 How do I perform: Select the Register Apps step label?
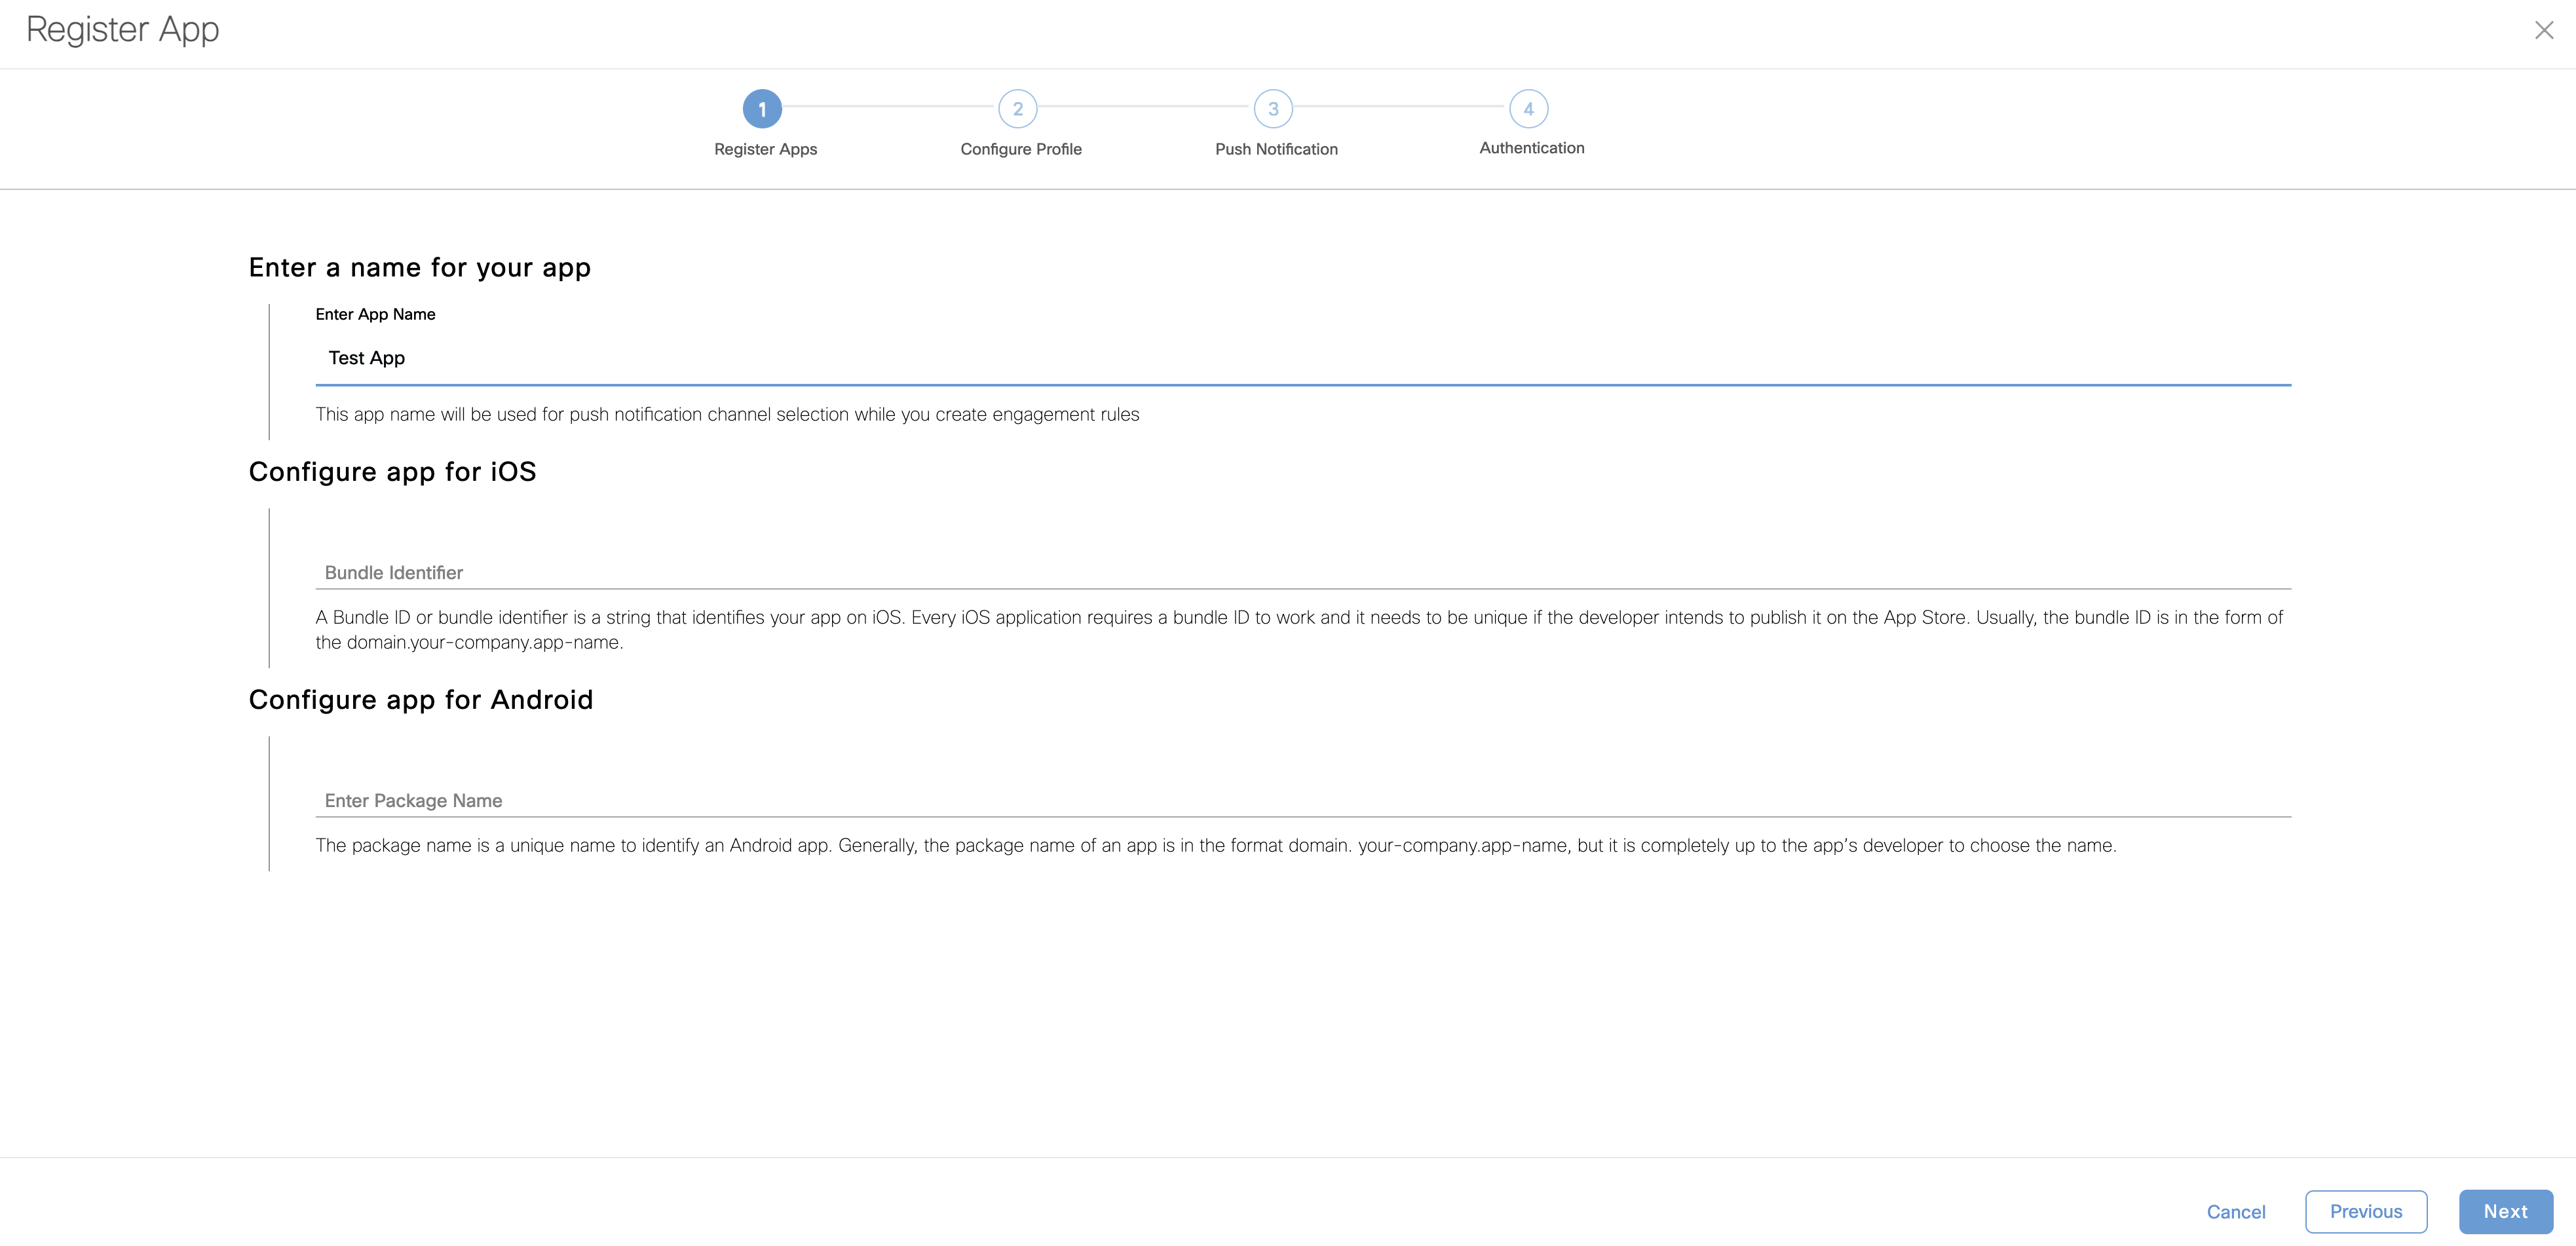click(765, 149)
